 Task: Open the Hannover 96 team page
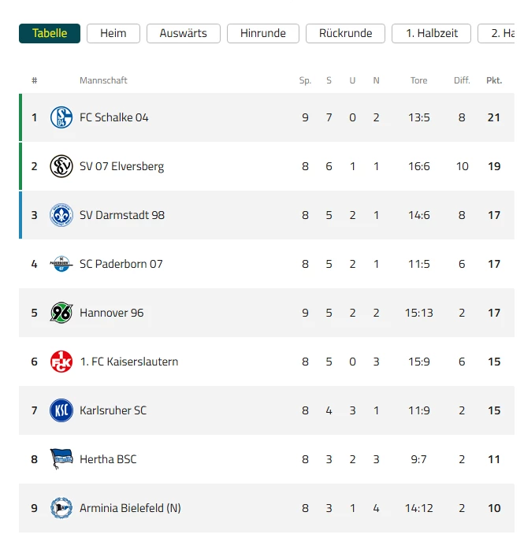tap(112, 313)
